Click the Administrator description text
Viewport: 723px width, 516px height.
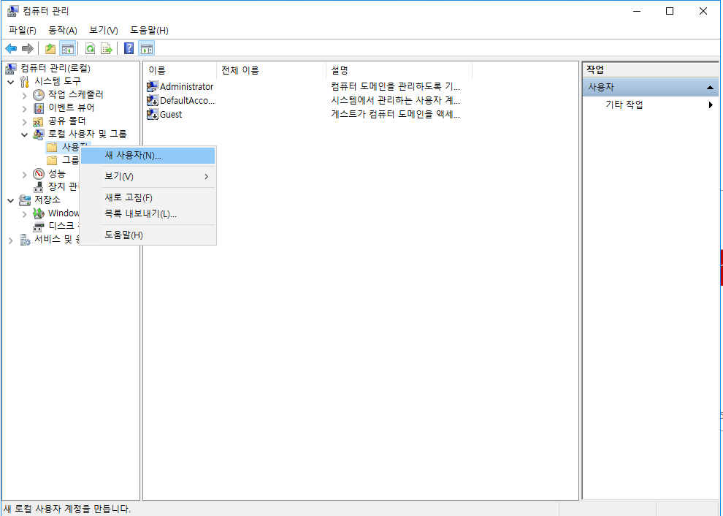pos(395,86)
